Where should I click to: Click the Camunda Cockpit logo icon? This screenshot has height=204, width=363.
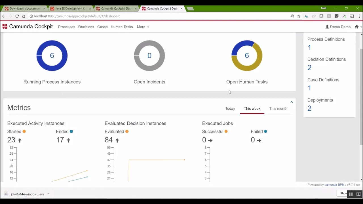coord(5,27)
